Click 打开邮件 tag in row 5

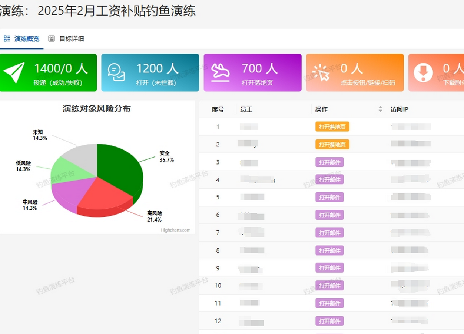[x=329, y=197]
